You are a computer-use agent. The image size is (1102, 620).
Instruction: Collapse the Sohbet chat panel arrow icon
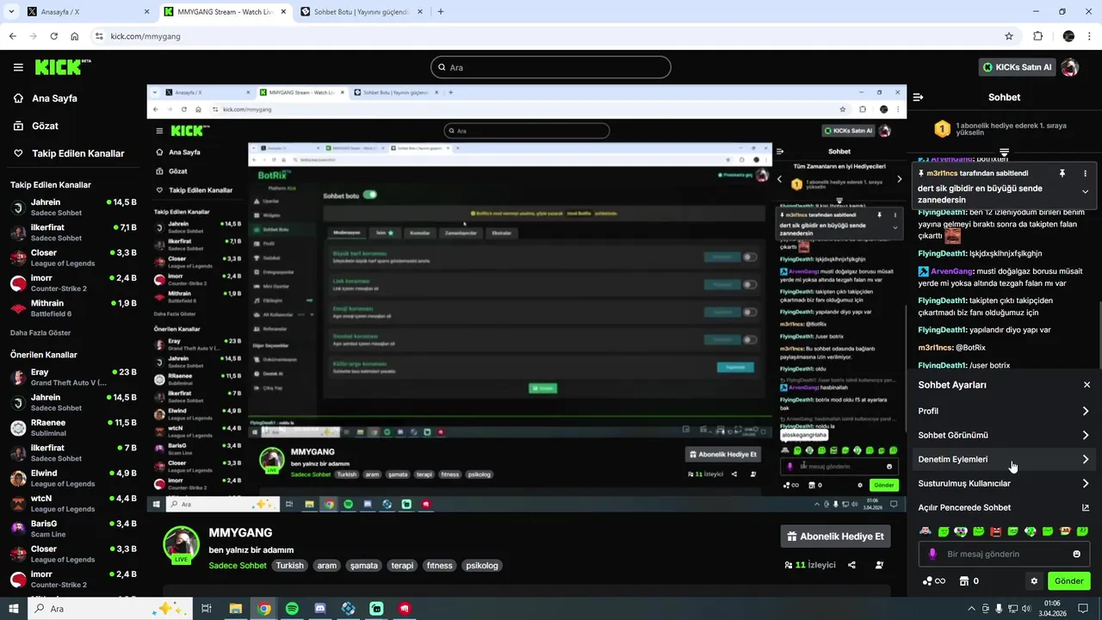click(918, 97)
